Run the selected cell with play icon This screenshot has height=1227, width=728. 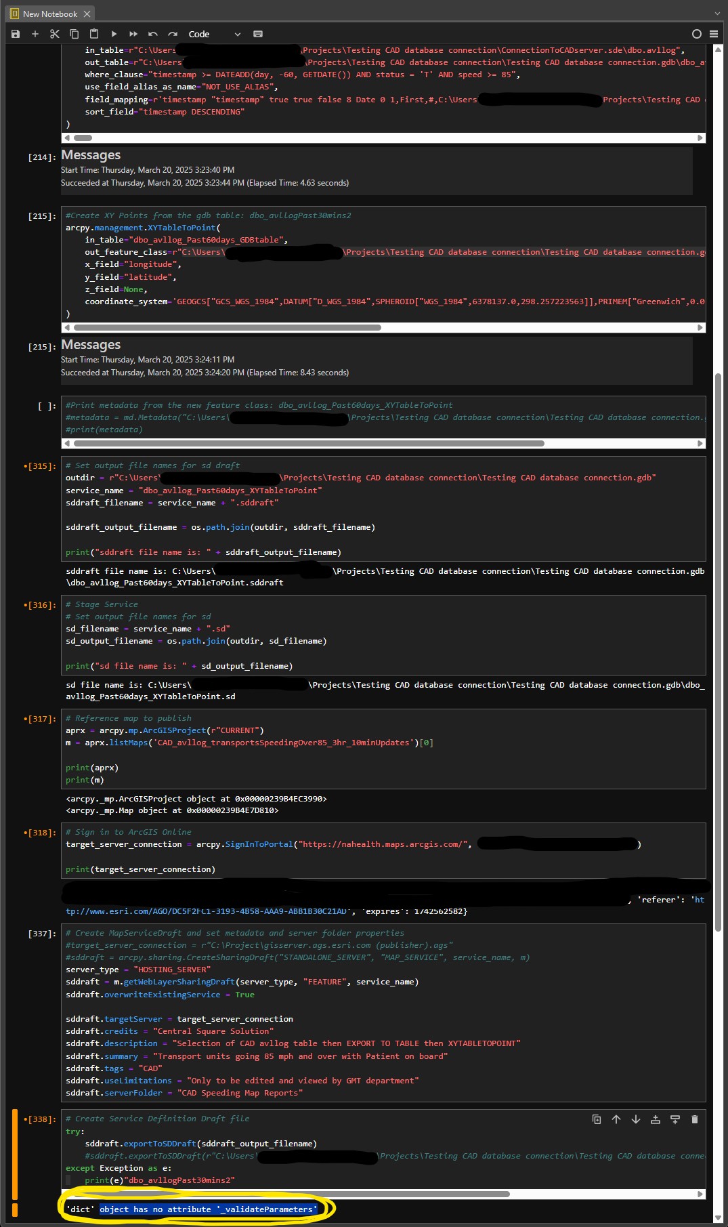click(x=114, y=34)
